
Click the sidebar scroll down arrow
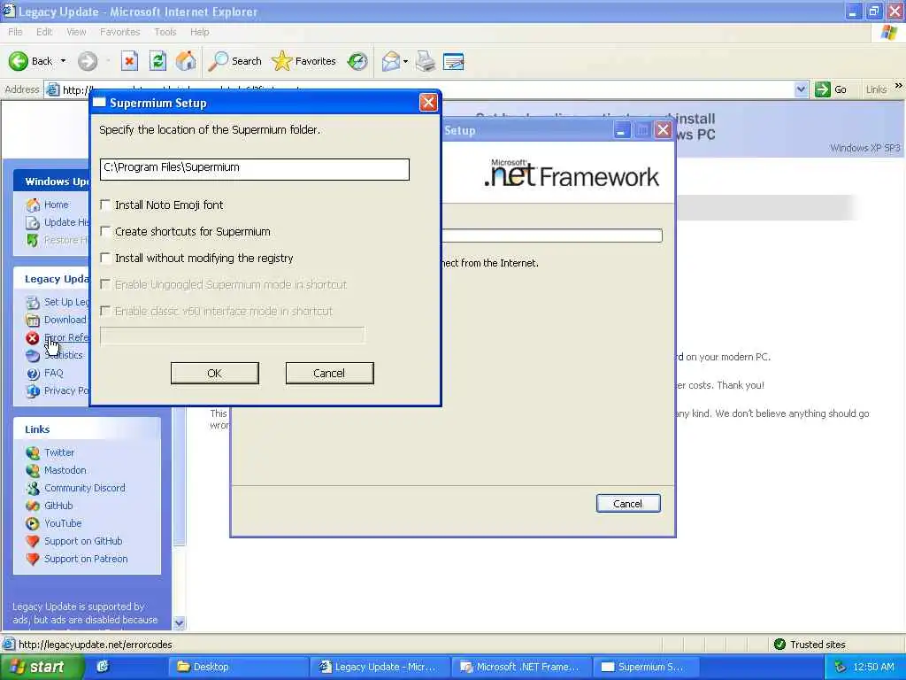pyautogui.click(x=180, y=623)
